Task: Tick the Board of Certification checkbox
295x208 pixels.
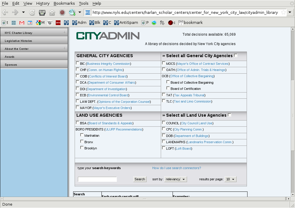Action: point(168,88)
